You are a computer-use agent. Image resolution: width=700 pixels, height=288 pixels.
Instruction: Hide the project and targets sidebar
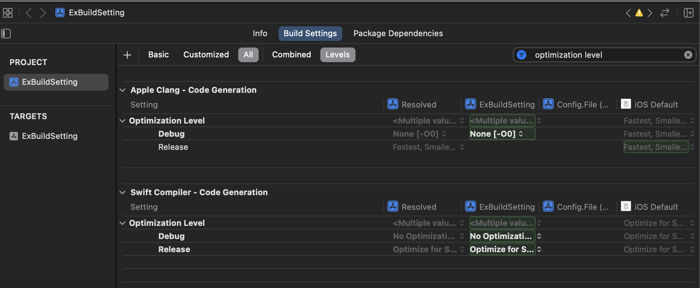pyautogui.click(x=6, y=34)
